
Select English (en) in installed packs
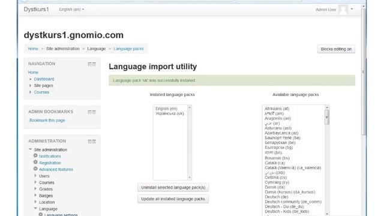166,109
